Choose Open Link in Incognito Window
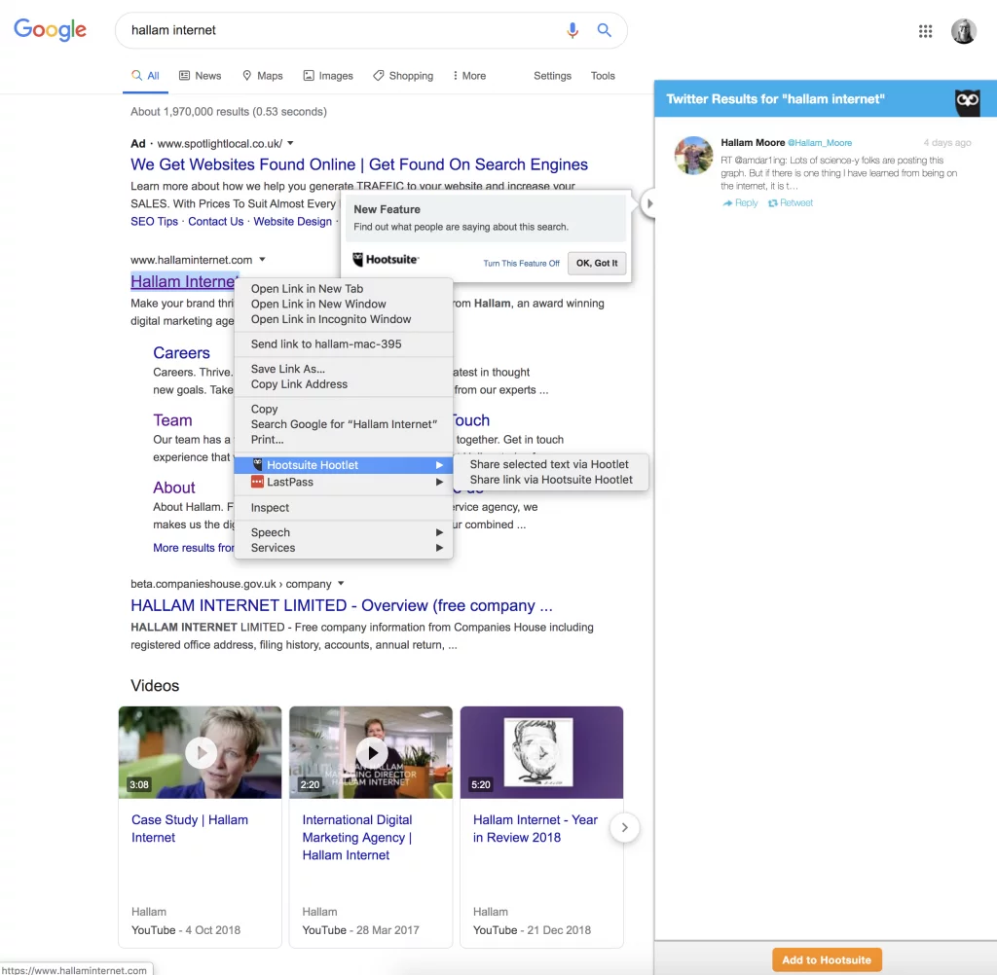This screenshot has width=997, height=975. [344, 319]
